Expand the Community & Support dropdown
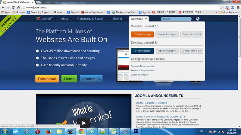 [107, 19]
